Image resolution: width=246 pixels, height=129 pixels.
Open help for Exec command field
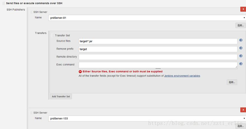click(241, 64)
